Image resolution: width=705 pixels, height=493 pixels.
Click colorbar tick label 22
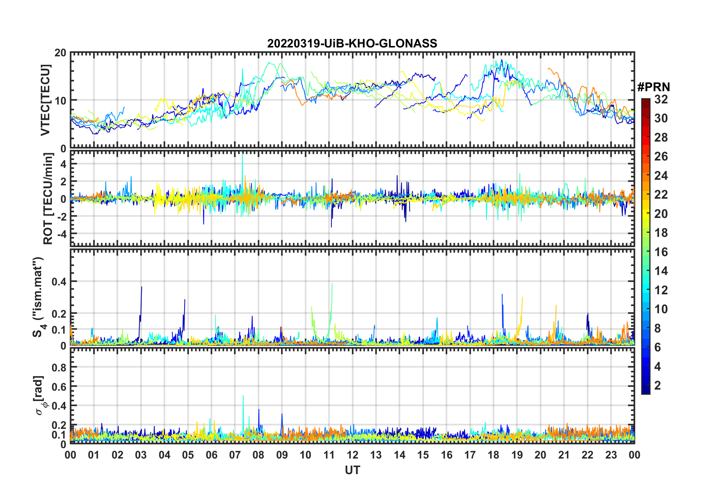(661, 194)
